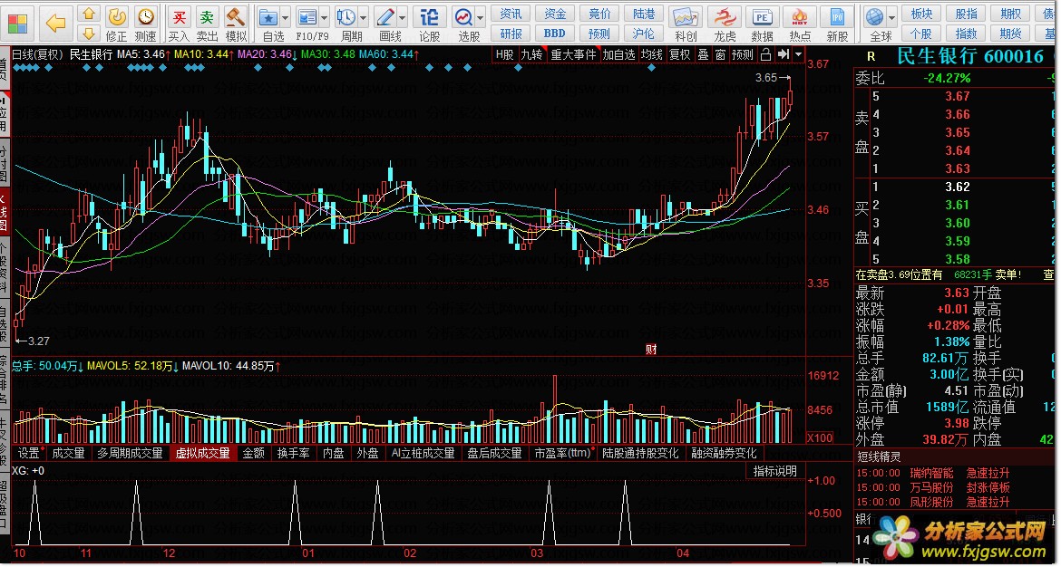The width and height of the screenshot is (1061, 567).
Task: Select the 多周期成交量 tab
Action: pos(130,454)
